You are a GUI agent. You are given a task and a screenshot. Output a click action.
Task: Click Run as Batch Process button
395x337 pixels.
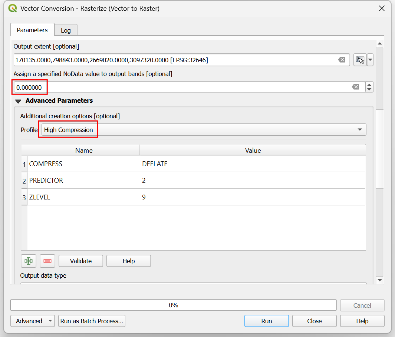[x=92, y=321]
